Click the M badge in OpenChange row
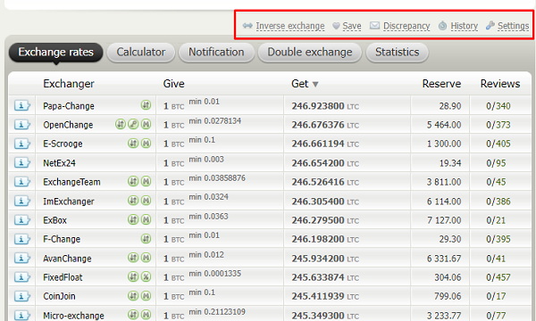 click(146, 124)
